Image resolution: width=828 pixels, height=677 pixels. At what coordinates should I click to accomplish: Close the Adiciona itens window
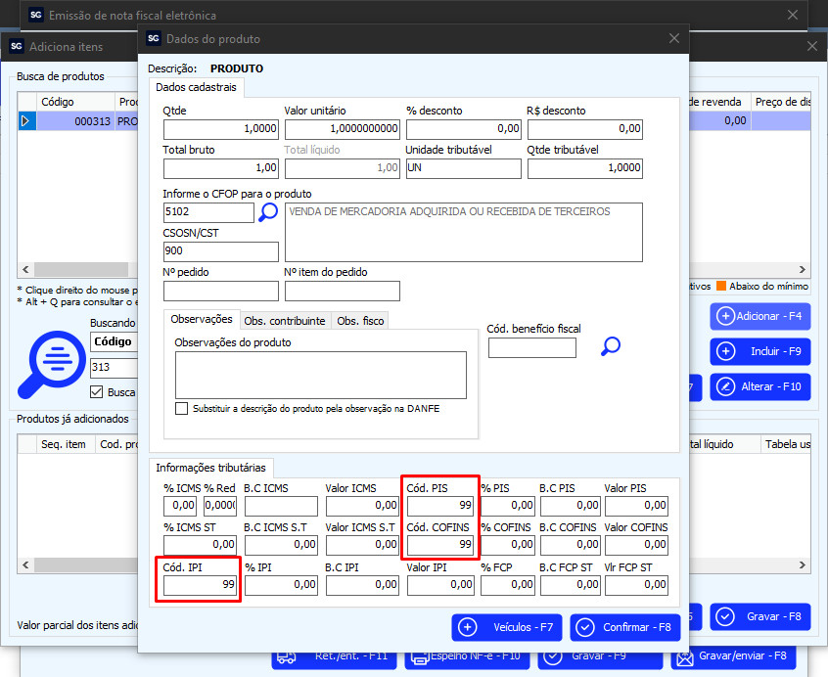pos(812,46)
